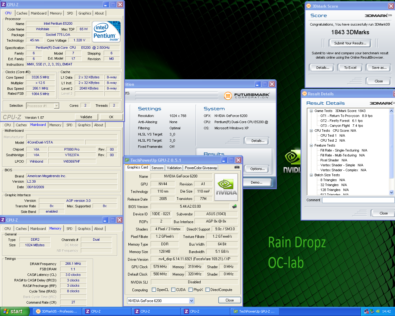Open the Windows Start button

15,311
